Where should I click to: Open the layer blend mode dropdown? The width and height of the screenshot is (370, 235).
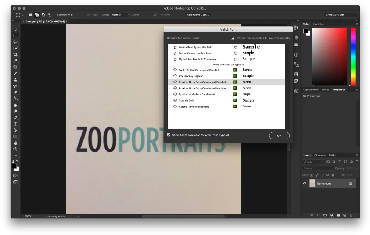tap(318, 168)
